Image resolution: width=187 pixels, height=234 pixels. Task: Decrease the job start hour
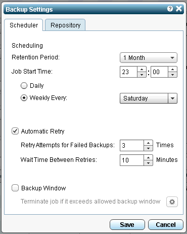pos(142,75)
